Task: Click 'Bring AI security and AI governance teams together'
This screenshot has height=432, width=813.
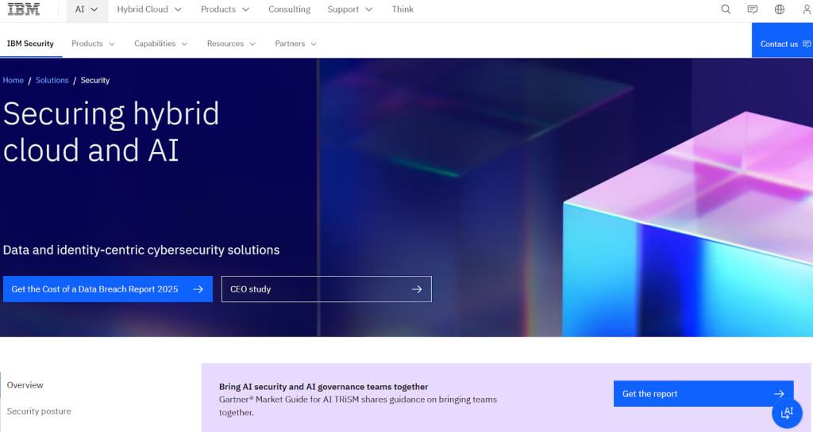Action: point(324,387)
